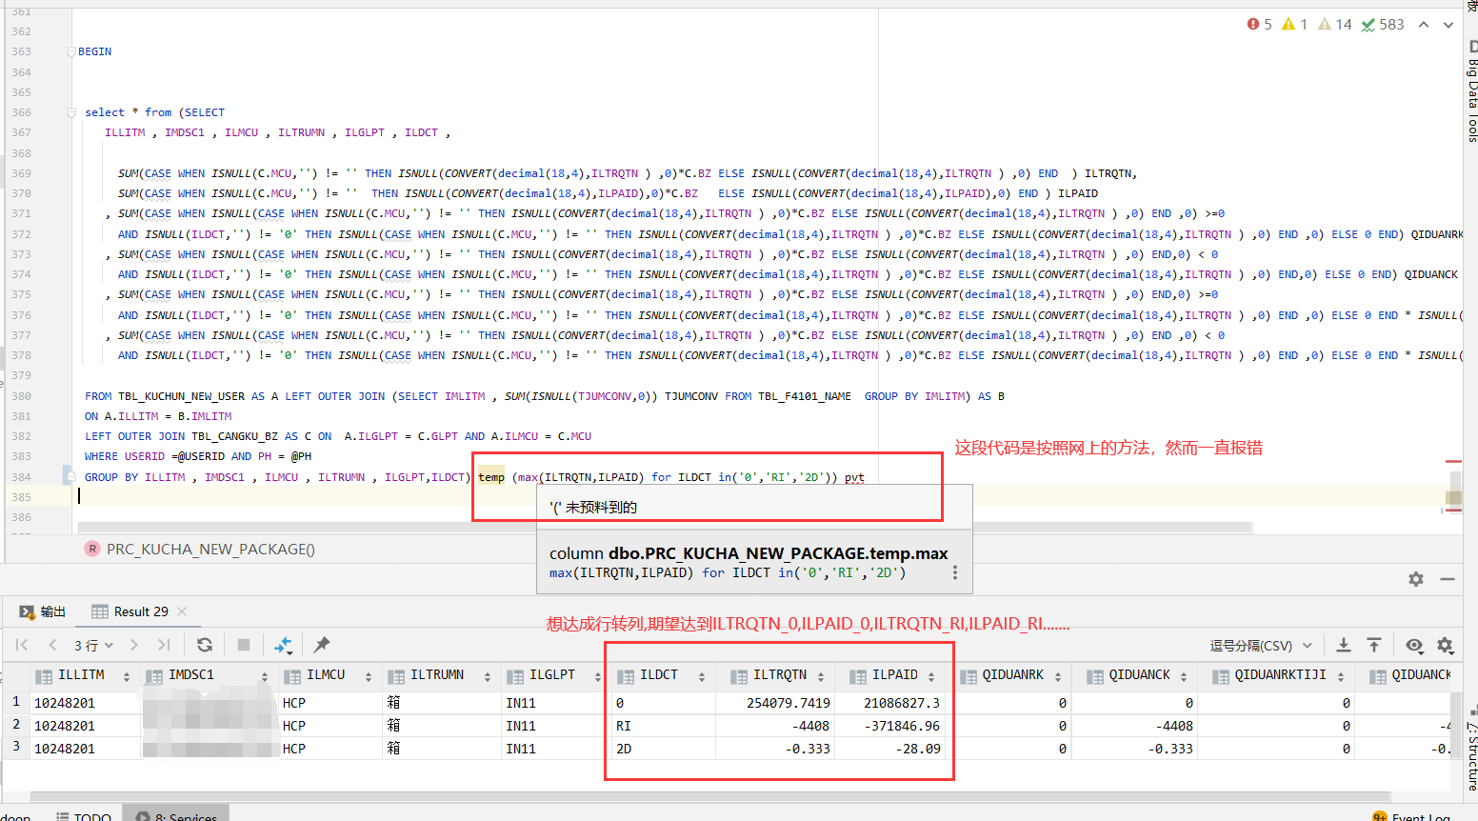Viewport: 1478px width, 821px height.
Task: Click the horizontal scrollbar of the code editor
Action: (665, 527)
